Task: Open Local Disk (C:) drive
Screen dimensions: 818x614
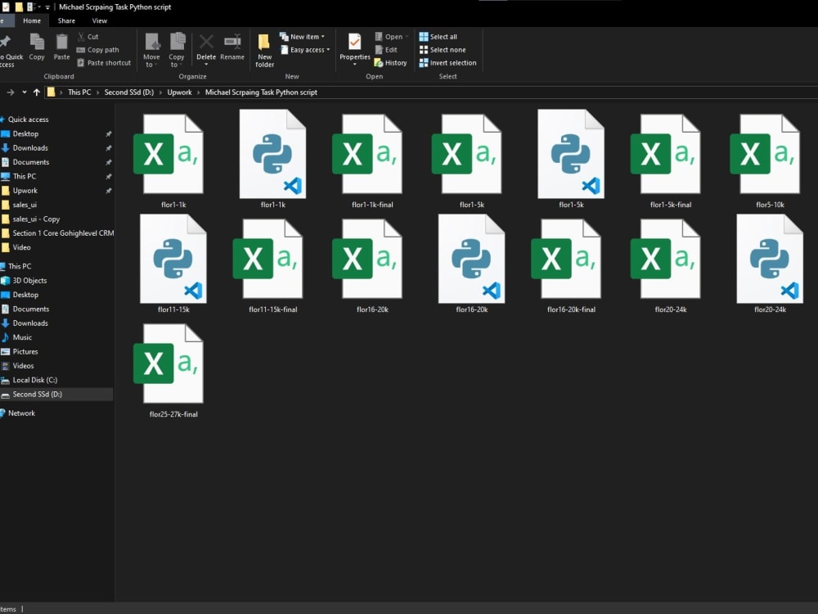Action: (x=35, y=380)
